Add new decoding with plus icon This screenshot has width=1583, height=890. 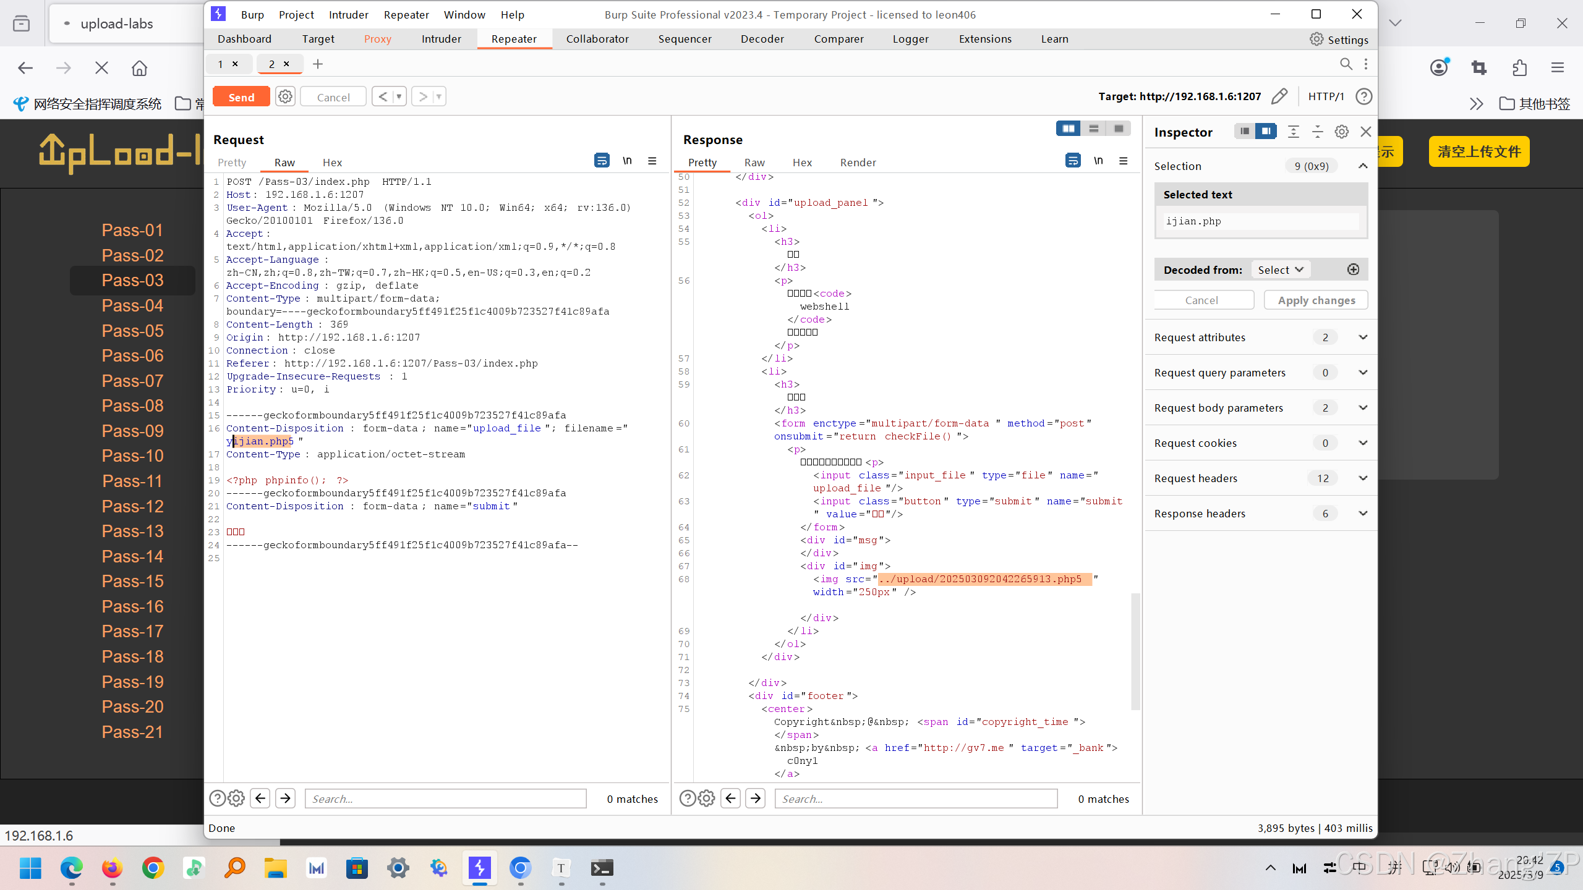click(1354, 269)
